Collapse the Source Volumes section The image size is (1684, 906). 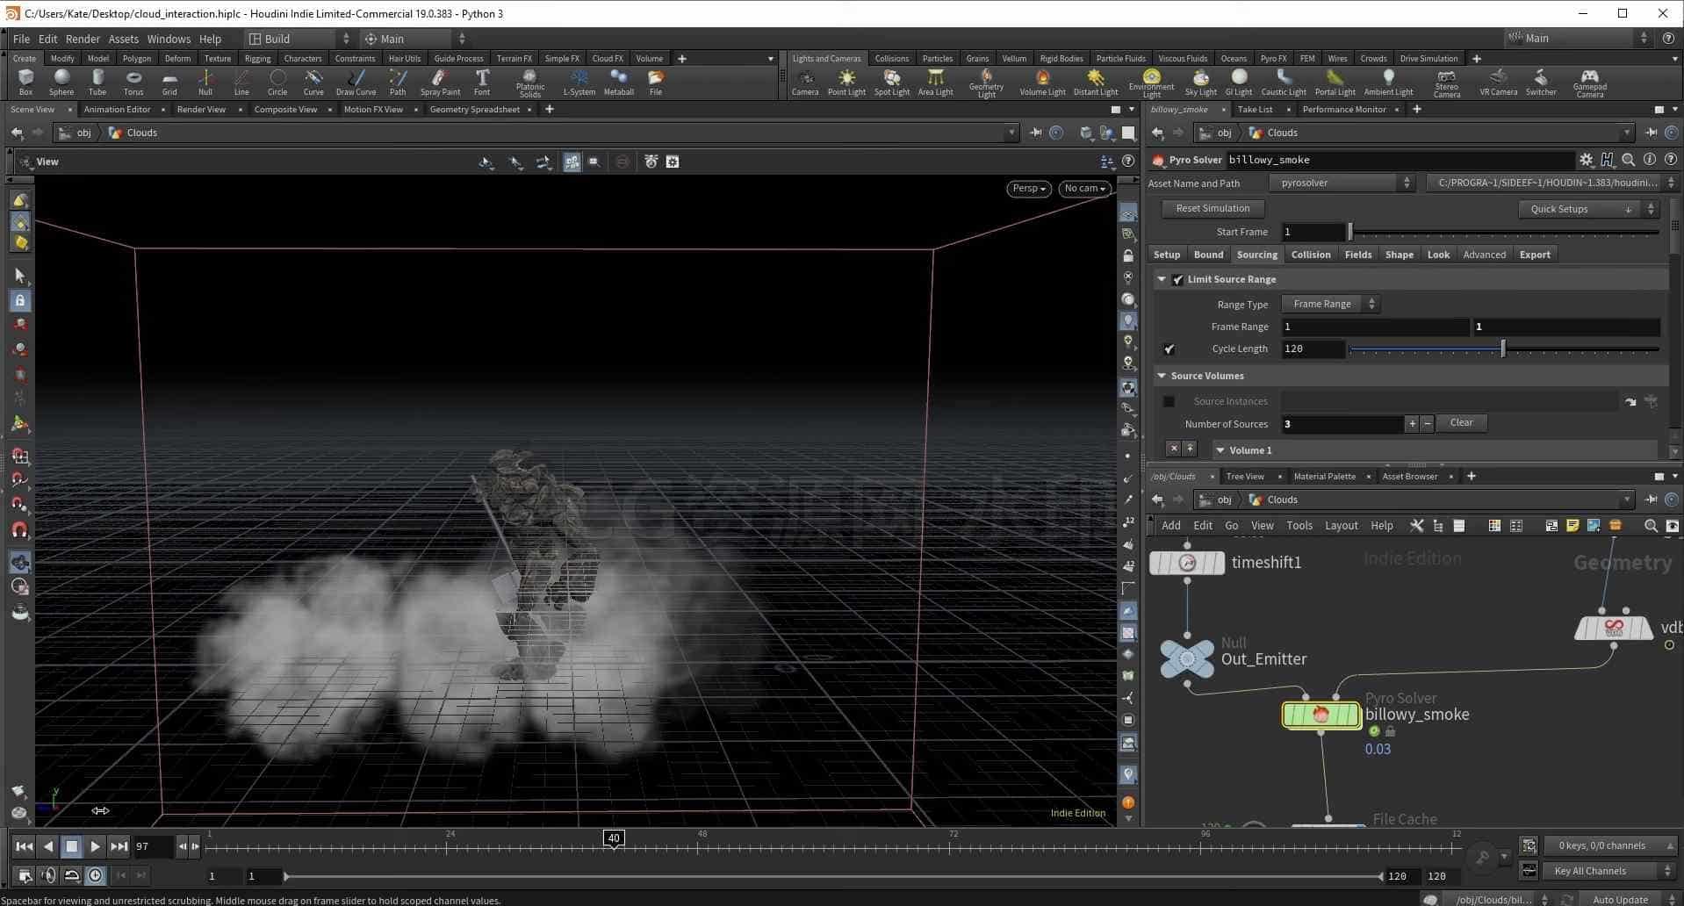(x=1162, y=376)
